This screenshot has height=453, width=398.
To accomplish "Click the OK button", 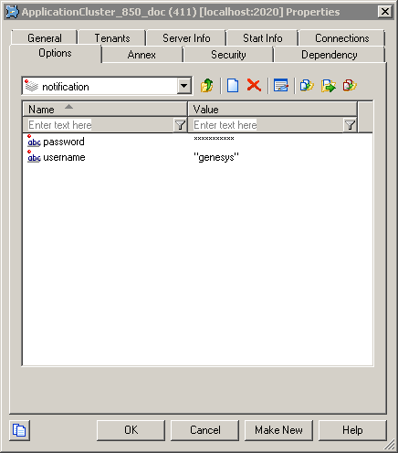I will point(131,430).
